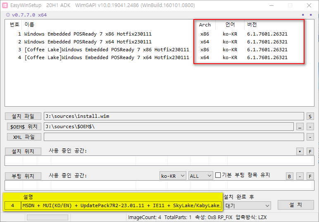The image size is (319, 222).
Task: Click the minus button in boot location row
Action: (300, 176)
